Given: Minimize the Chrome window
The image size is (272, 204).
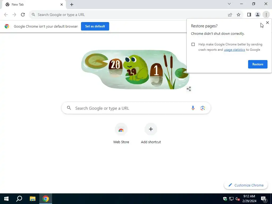Looking at the screenshot, I should click(241, 4).
